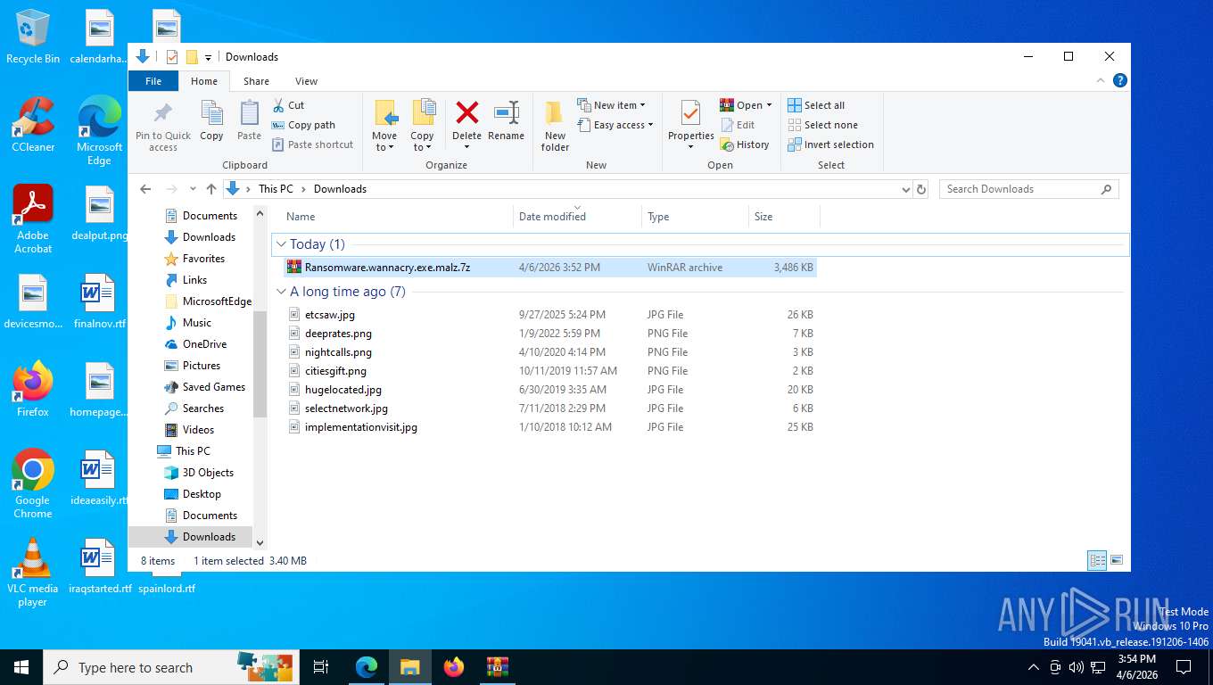1213x685 pixels.
Task: Collapse the A long time ago group
Action: click(282, 292)
